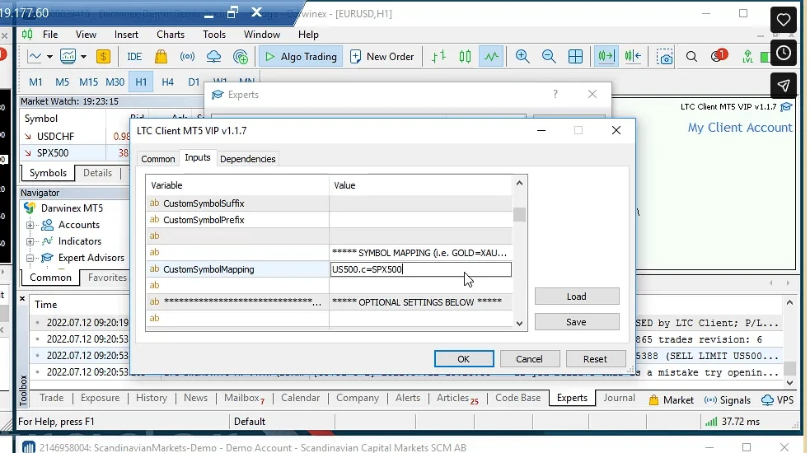Click the inputs list scroll up arrow

coord(520,183)
